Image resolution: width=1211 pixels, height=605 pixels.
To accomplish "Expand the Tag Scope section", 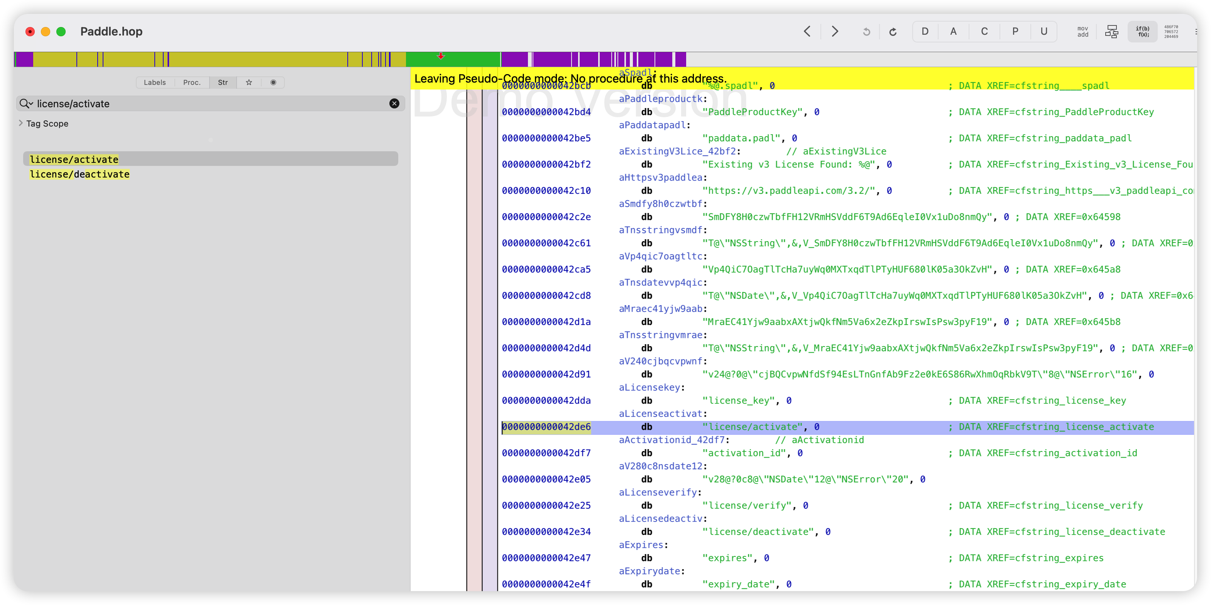I will (x=21, y=123).
